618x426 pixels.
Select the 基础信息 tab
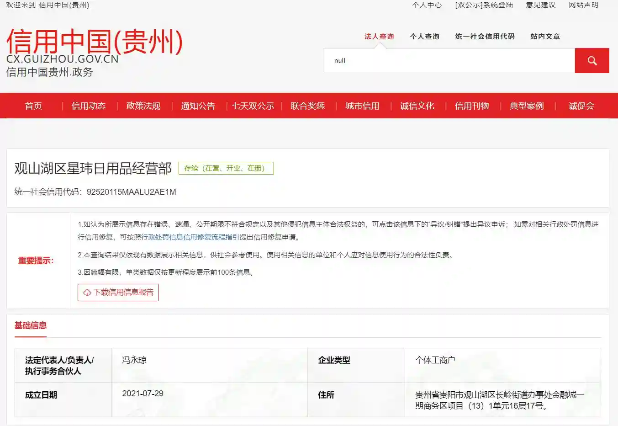pos(31,325)
